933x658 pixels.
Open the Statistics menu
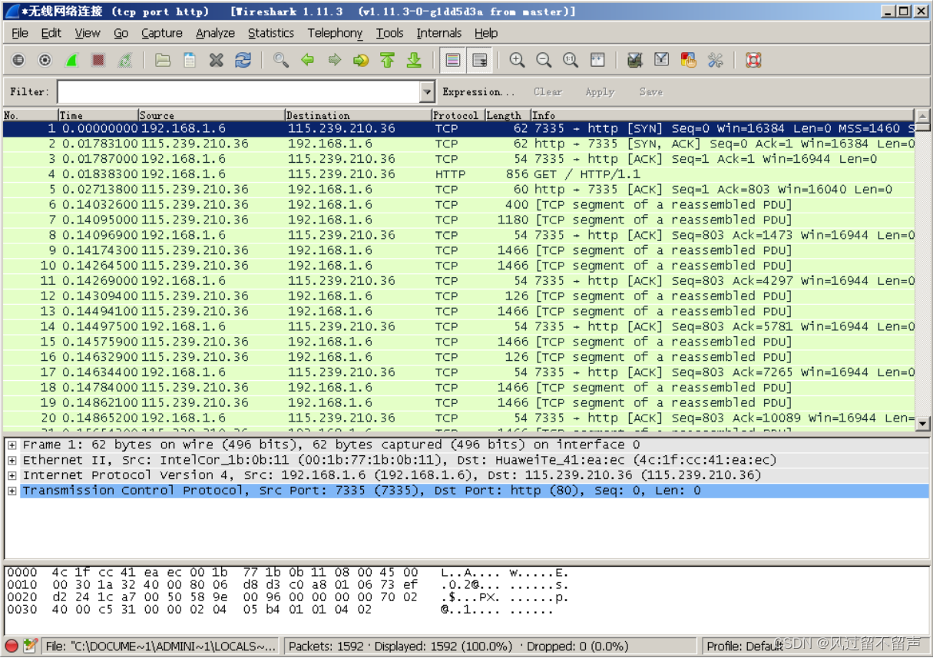271,33
